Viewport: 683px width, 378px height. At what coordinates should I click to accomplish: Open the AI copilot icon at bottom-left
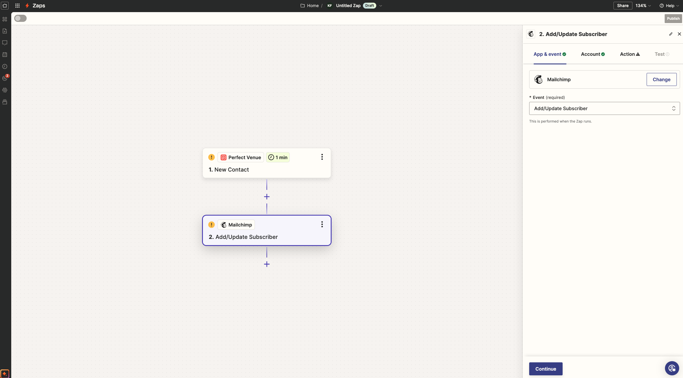coord(5,374)
